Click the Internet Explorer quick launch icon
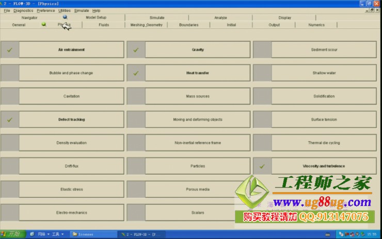Viewport: 382px width, 239px height. [x=33, y=234]
